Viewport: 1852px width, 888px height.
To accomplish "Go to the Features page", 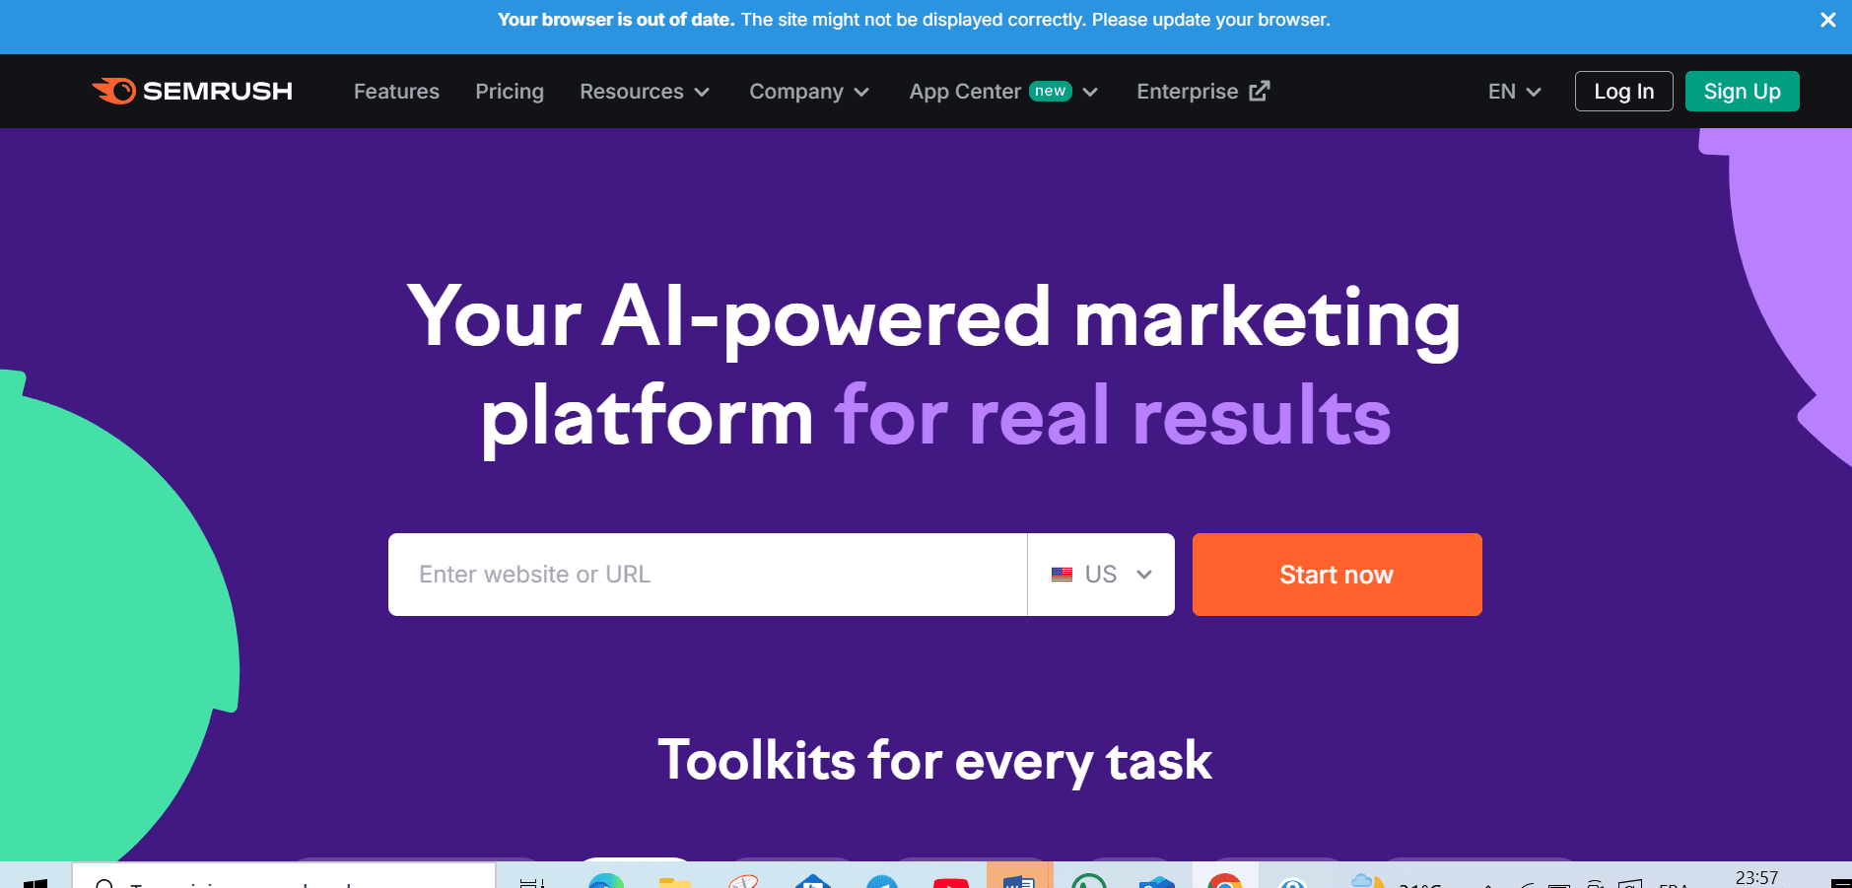I will (396, 92).
